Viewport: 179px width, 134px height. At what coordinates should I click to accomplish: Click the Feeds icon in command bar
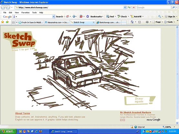pyautogui.click(x=139, y=22)
